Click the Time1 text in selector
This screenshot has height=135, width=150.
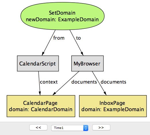(x=59, y=128)
